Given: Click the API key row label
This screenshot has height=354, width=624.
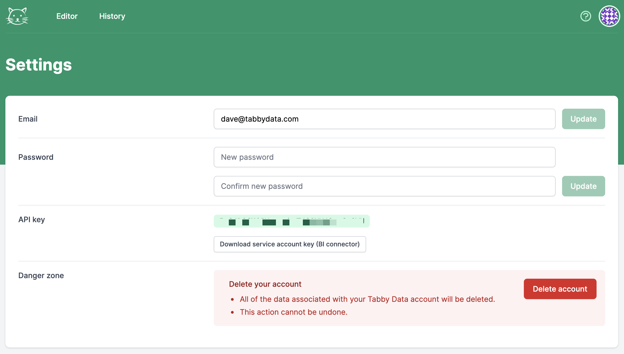Looking at the screenshot, I should coord(31,220).
